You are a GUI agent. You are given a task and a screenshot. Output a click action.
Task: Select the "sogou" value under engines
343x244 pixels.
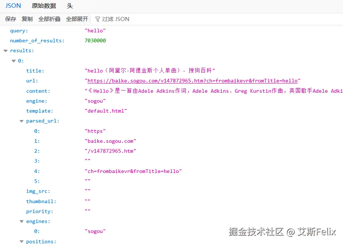coord(95,231)
